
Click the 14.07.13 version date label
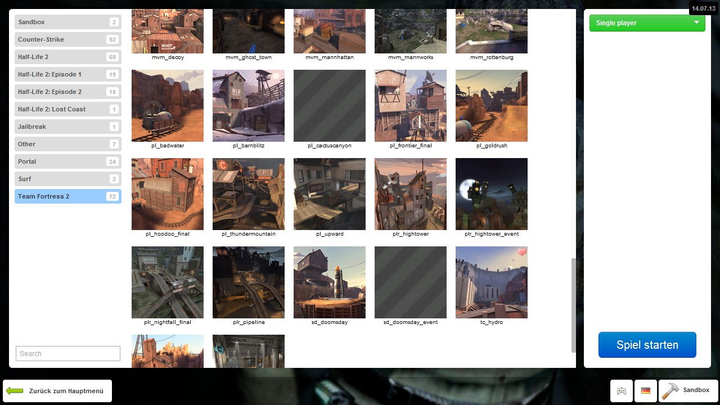703,8
